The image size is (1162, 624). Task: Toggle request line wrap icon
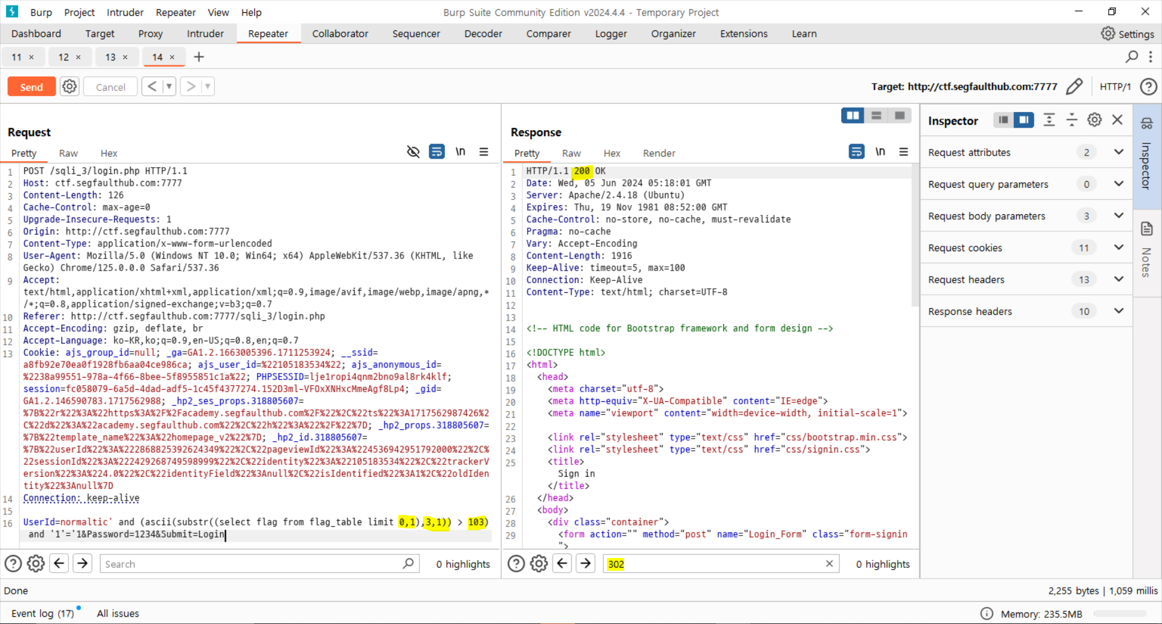tap(436, 151)
